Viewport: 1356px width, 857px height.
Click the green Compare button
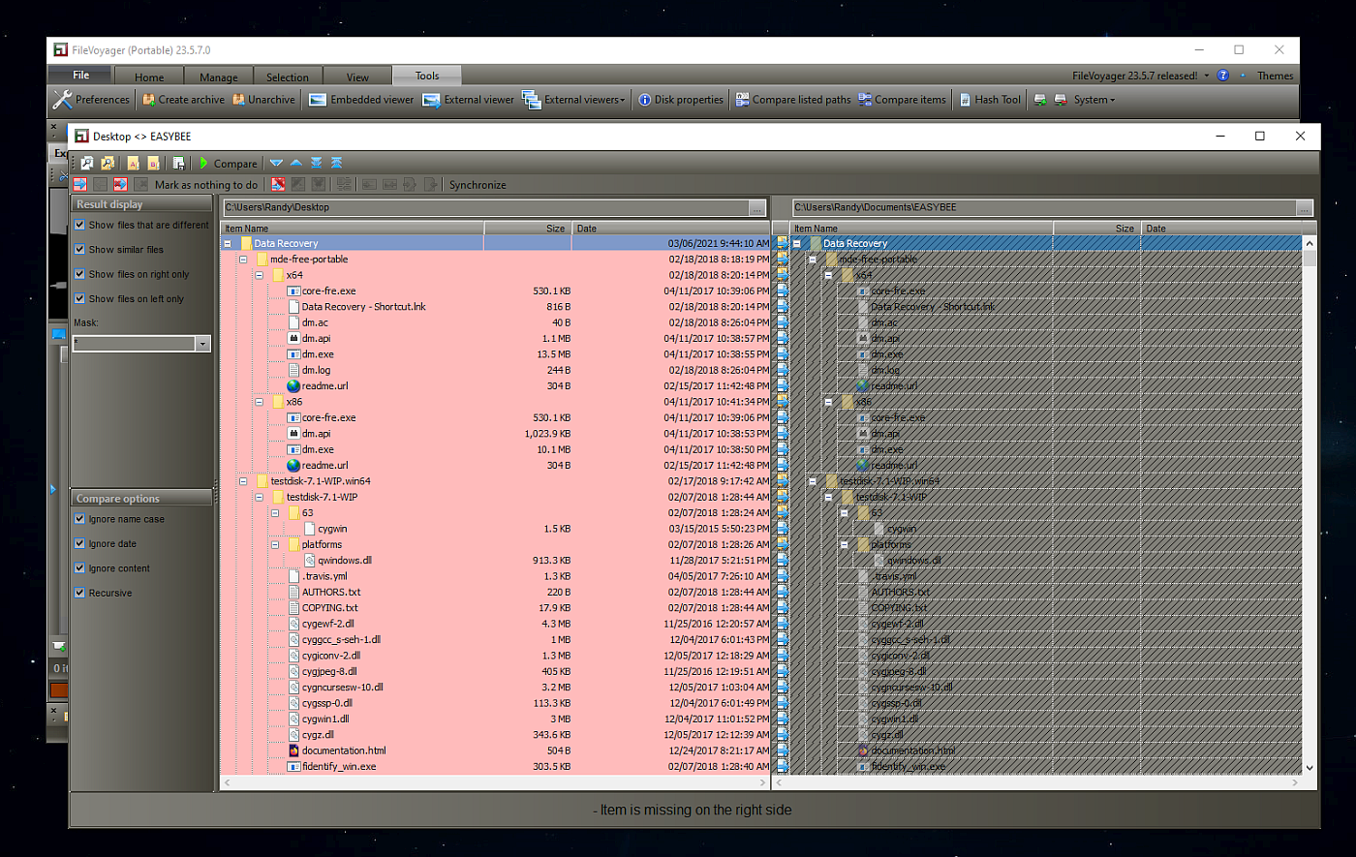pos(229,163)
